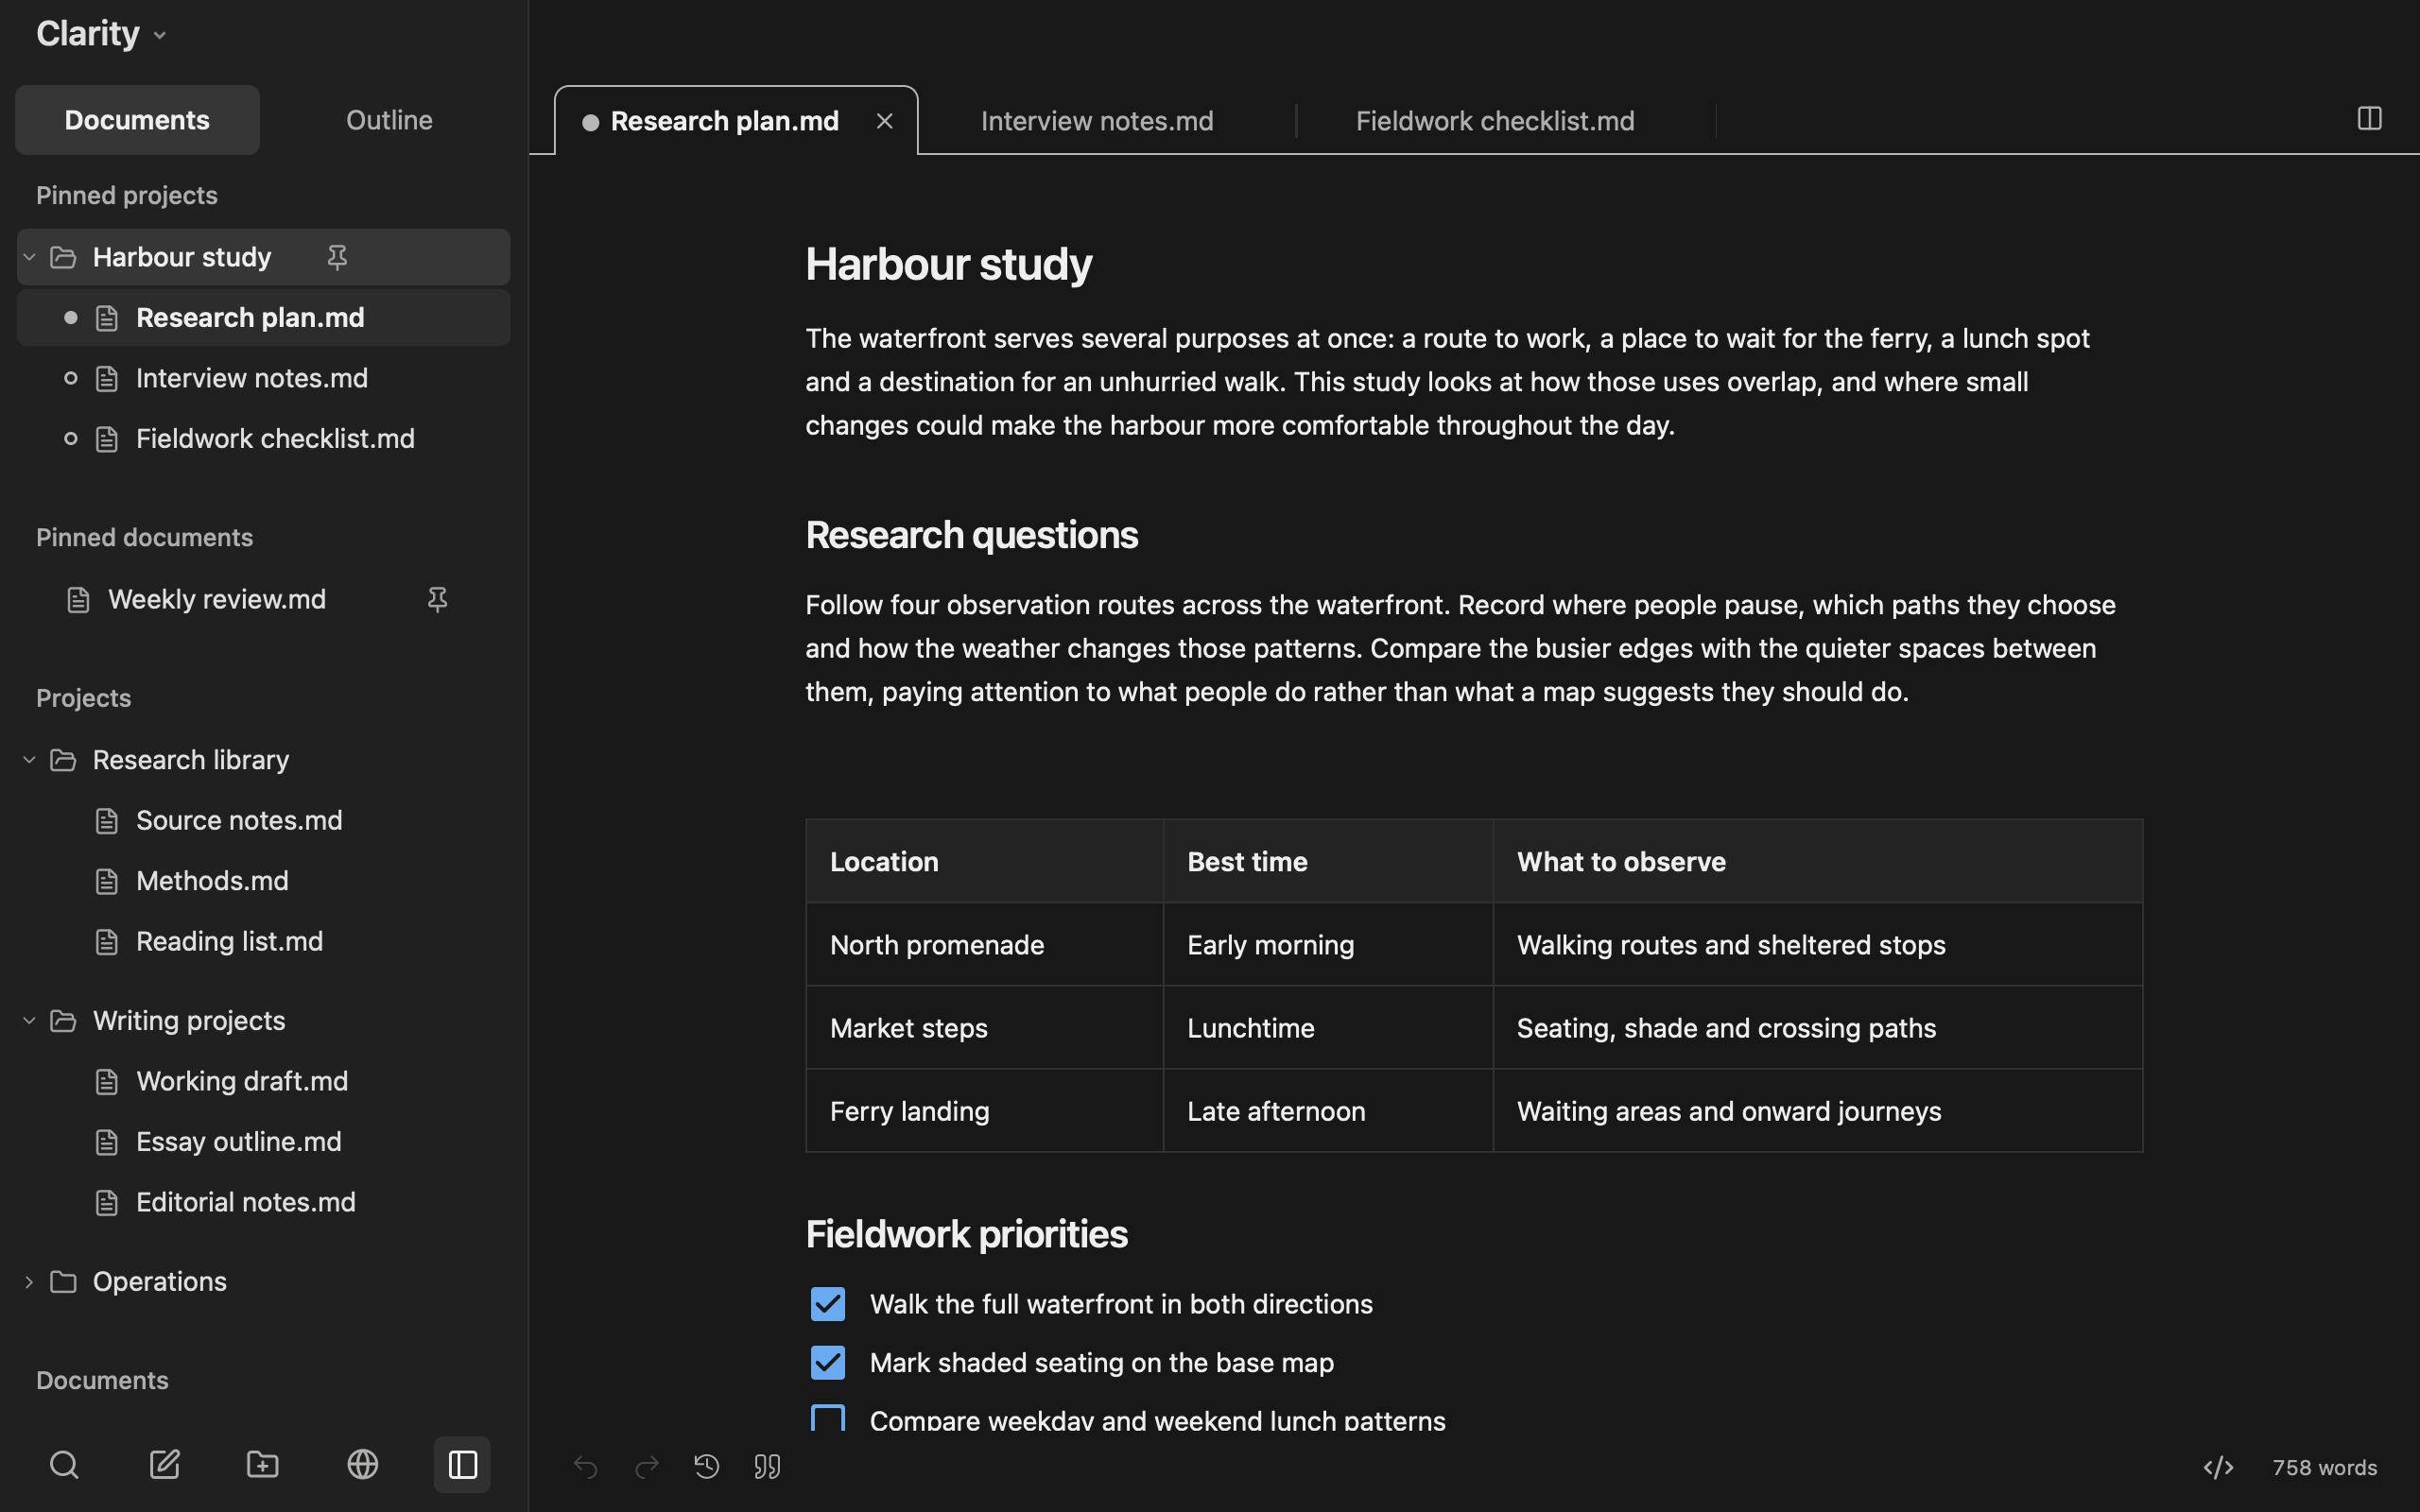Select Fieldwork checklist.md in Harbour study tree
Image resolution: width=2420 pixels, height=1512 pixels.
(264, 439)
